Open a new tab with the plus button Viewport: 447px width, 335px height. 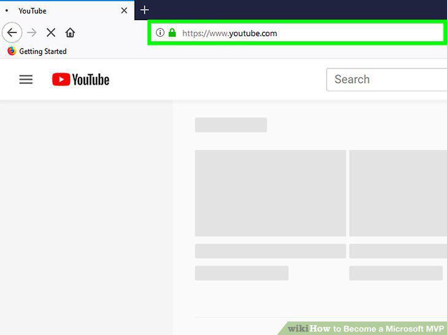(x=144, y=10)
